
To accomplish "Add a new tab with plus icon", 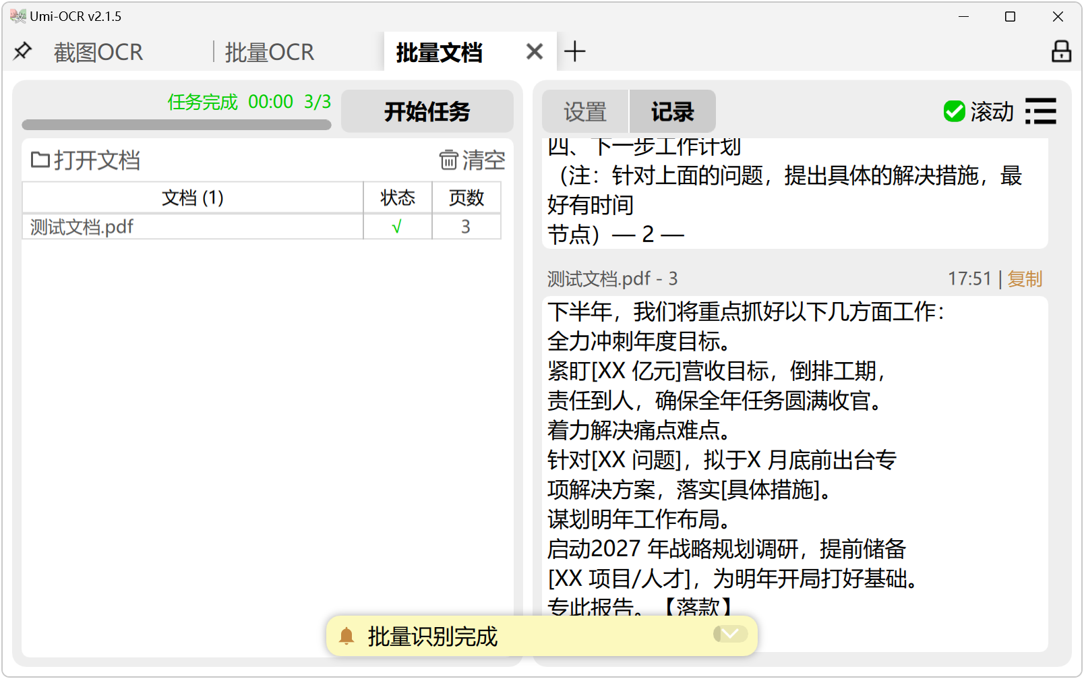I will point(575,51).
